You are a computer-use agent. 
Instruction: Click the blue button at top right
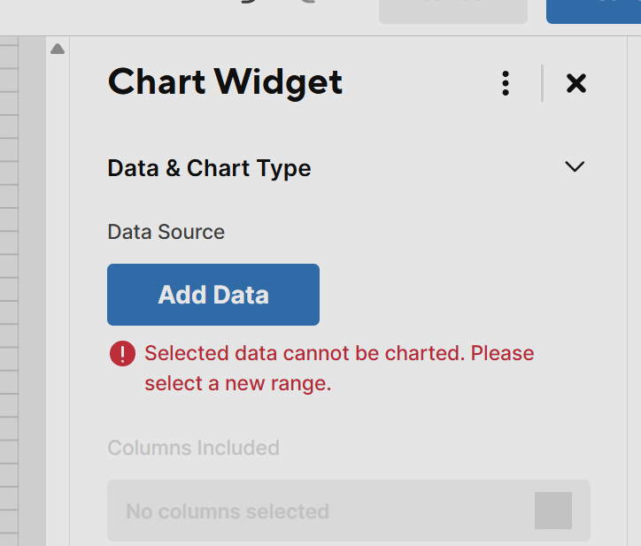pyautogui.click(x=593, y=9)
